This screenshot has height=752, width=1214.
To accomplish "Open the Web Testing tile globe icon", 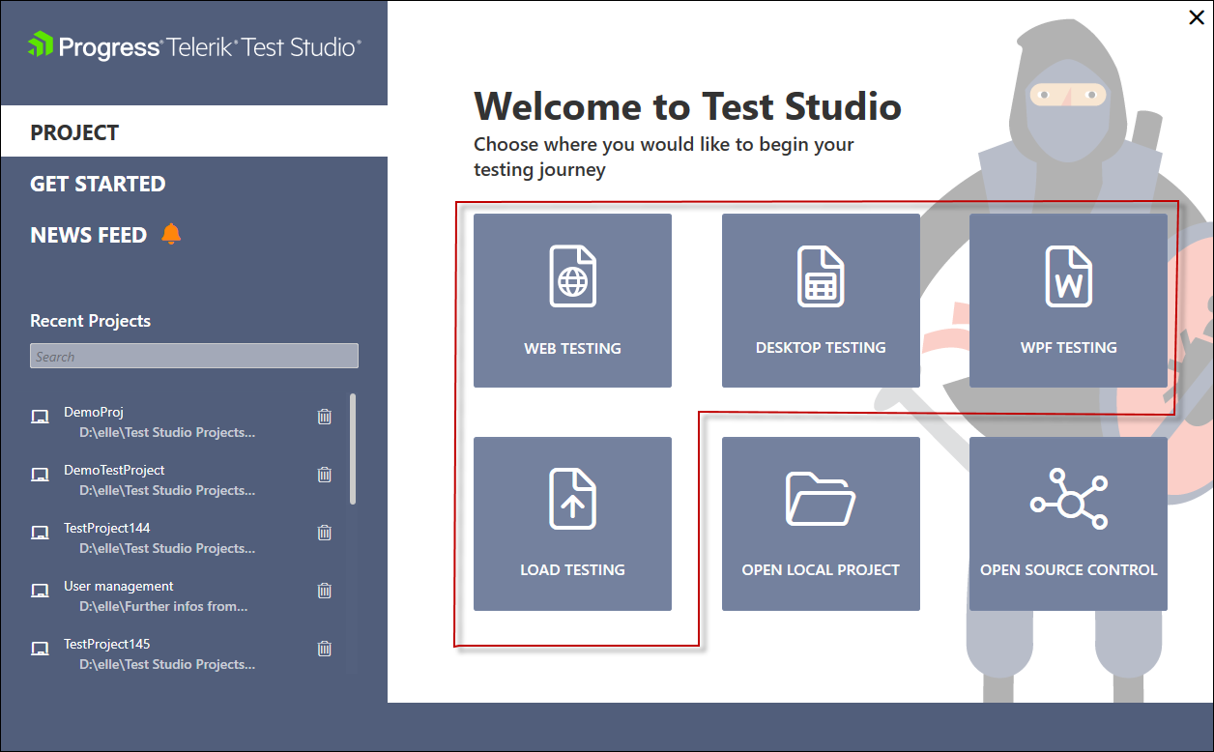I will point(573,276).
